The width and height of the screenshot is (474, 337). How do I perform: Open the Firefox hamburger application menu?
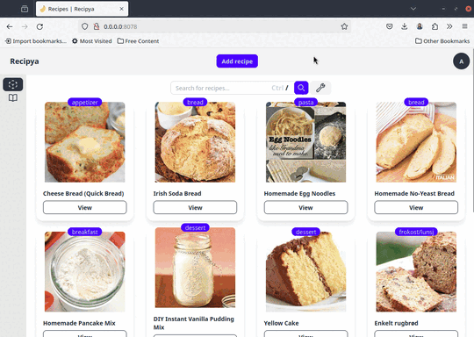point(464,26)
